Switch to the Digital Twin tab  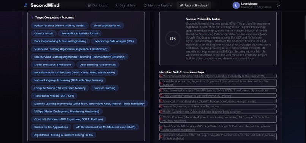pos(126,5)
